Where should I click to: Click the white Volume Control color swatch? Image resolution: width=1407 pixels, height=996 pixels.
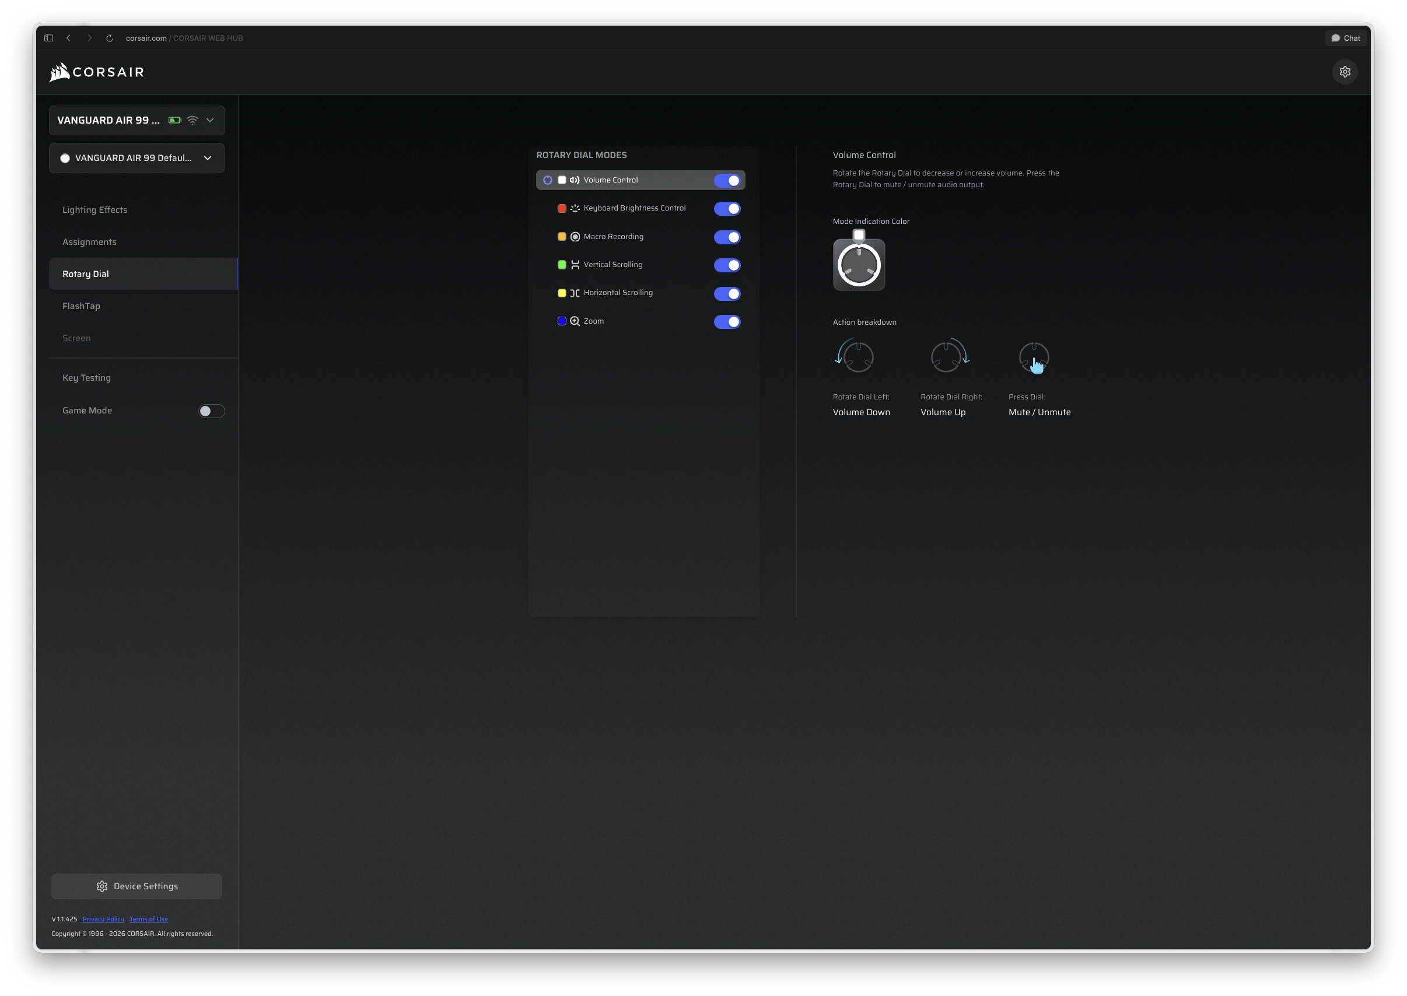(x=561, y=180)
